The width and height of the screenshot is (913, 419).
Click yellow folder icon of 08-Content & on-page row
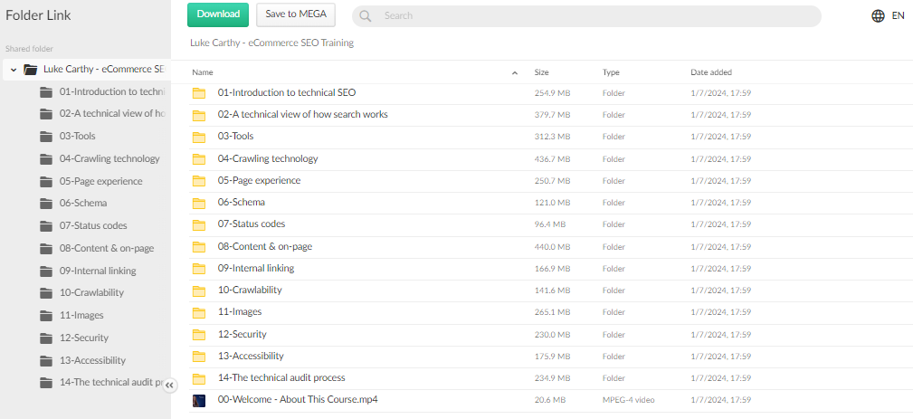coord(199,247)
